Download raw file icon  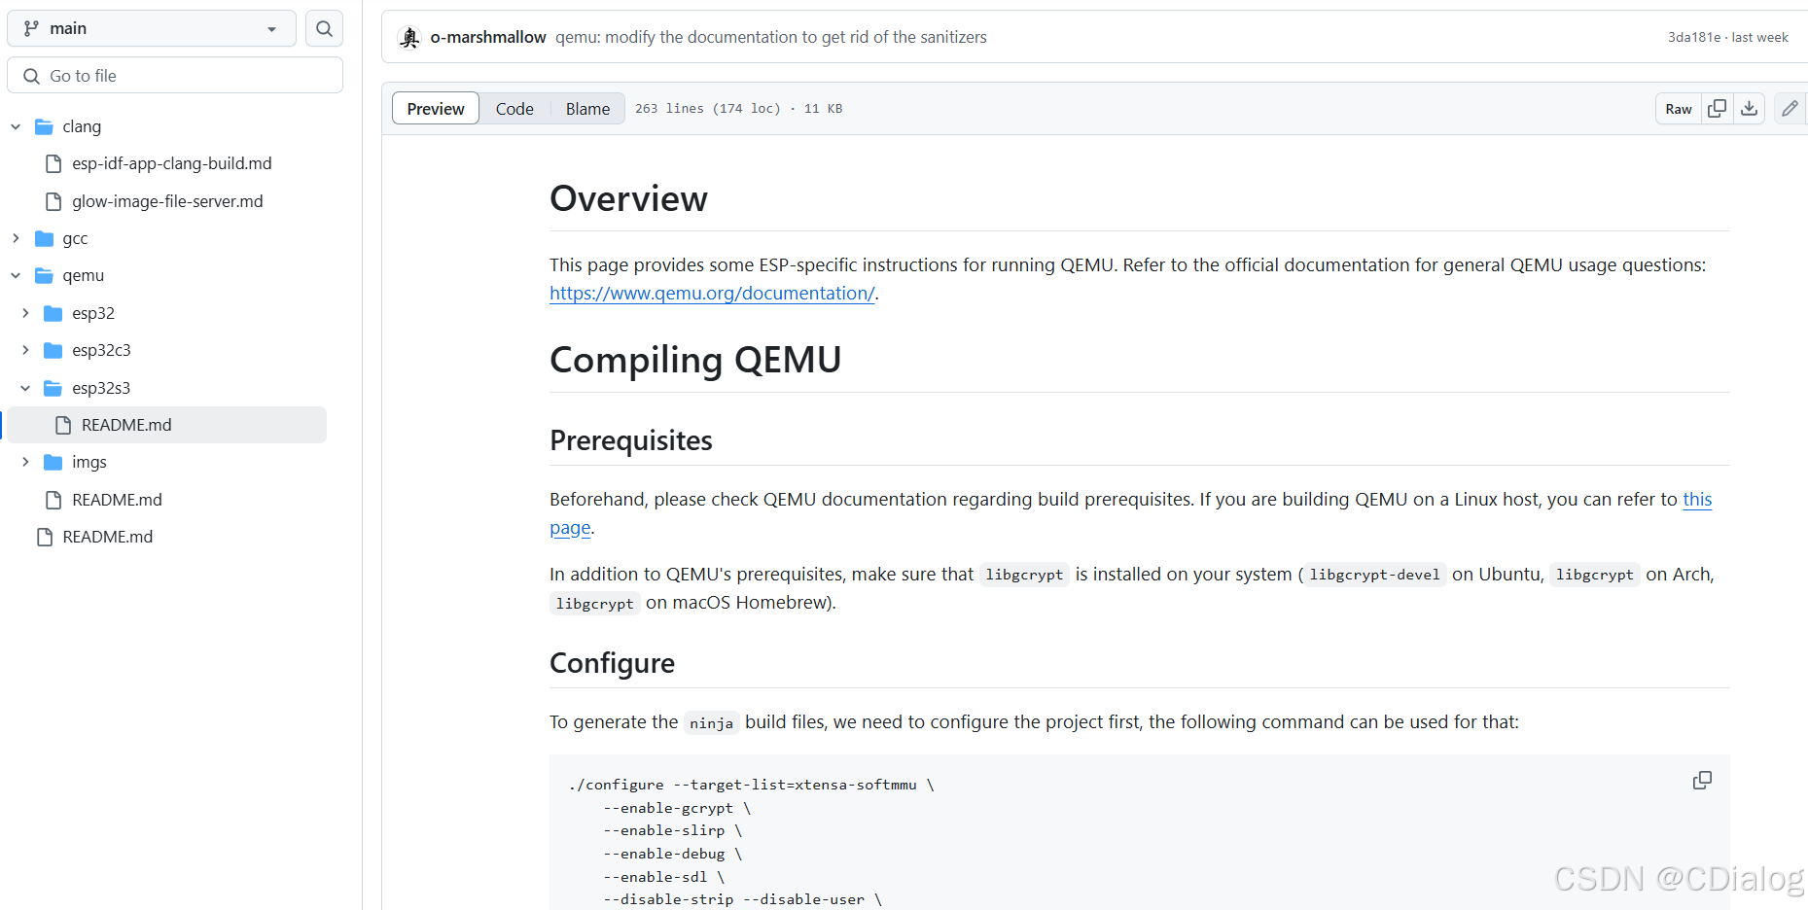pos(1749,109)
